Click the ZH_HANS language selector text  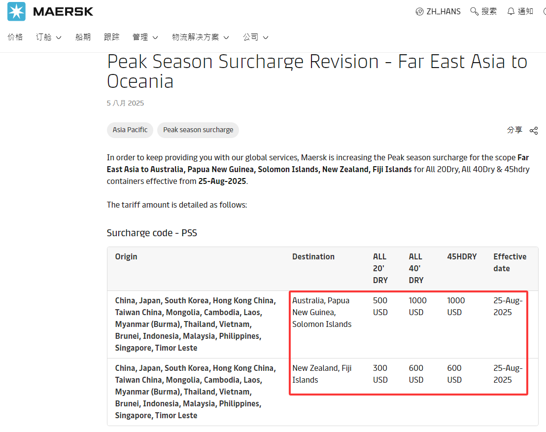point(444,11)
